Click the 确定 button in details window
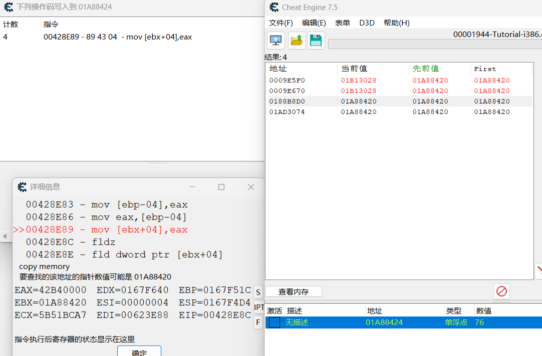542x356 pixels. point(139,352)
